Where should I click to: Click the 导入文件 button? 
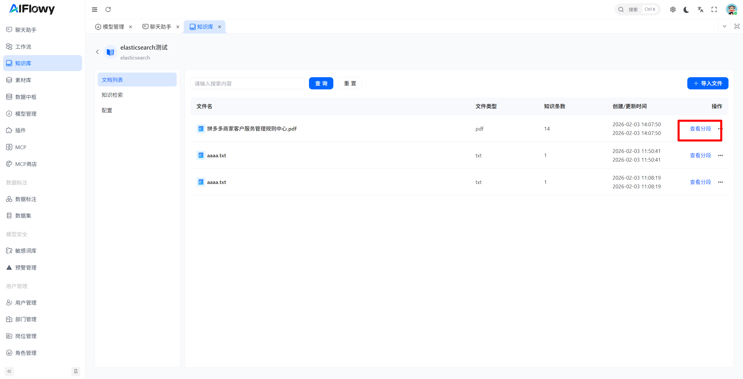pyautogui.click(x=708, y=83)
